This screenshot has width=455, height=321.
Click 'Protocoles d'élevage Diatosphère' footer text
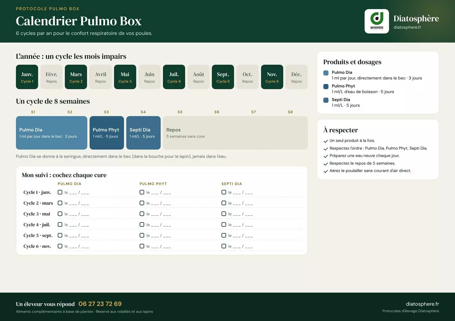(411, 311)
